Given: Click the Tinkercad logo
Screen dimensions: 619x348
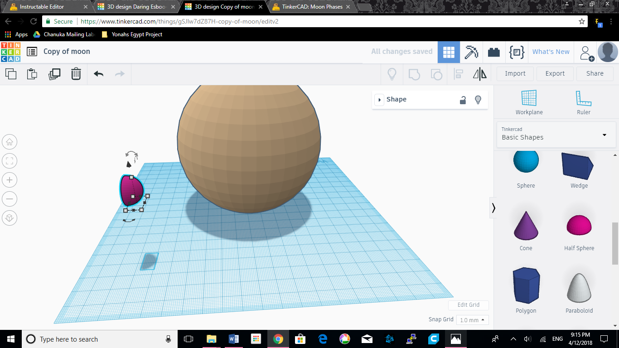Looking at the screenshot, I should pos(11,52).
